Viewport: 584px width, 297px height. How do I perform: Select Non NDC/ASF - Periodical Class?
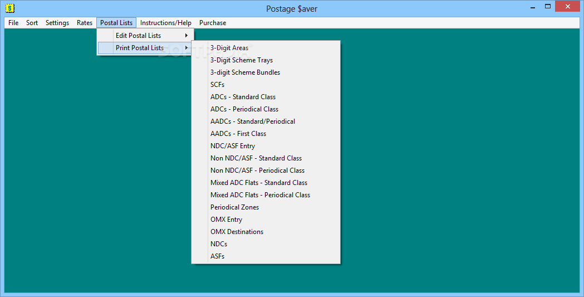coord(266,171)
